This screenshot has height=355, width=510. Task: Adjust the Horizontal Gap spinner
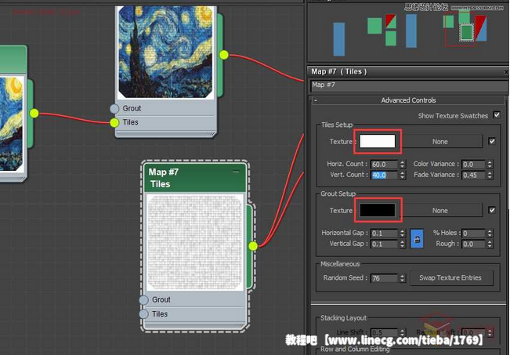pos(403,234)
